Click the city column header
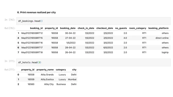The width and height of the screenshot is (173, 97). pos(74,70)
